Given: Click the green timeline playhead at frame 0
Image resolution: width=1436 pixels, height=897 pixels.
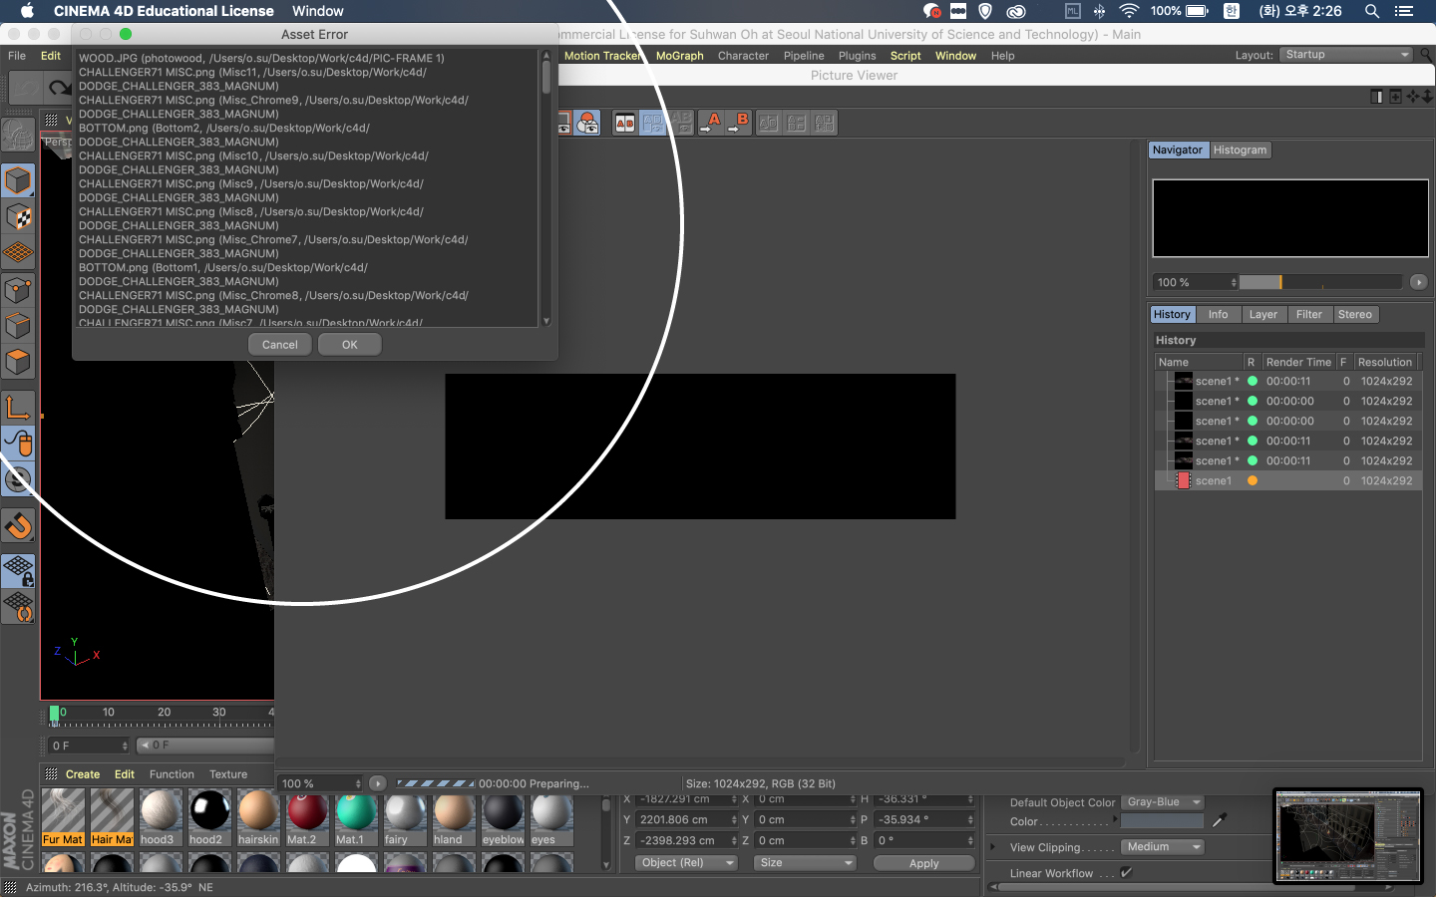Looking at the screenshot, I should click(54, 714).
